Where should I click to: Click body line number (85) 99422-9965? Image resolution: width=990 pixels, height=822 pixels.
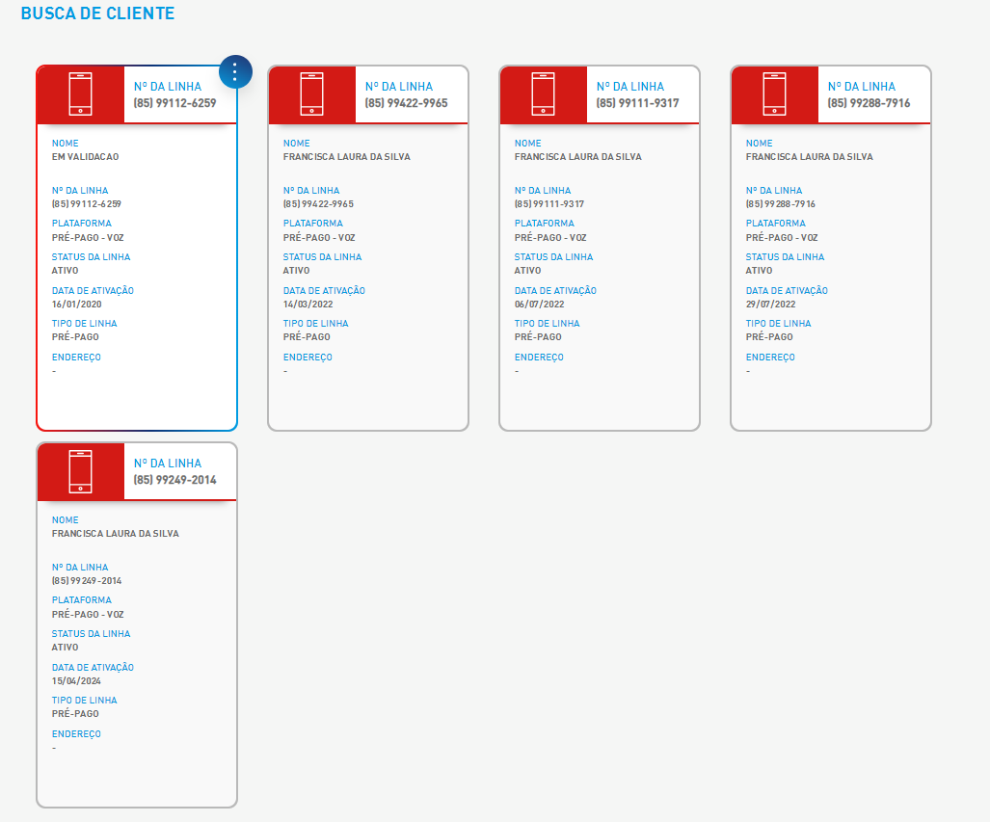pyautogui.click(x=318, y=204)
